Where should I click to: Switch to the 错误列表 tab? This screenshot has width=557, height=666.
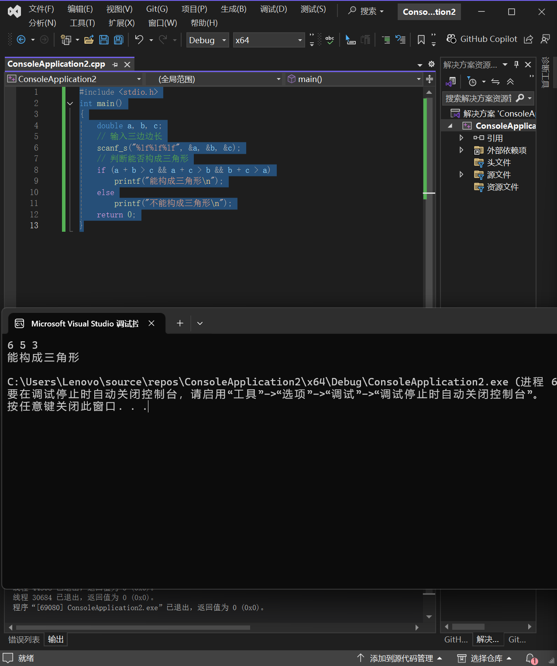(x=24, y=639)
